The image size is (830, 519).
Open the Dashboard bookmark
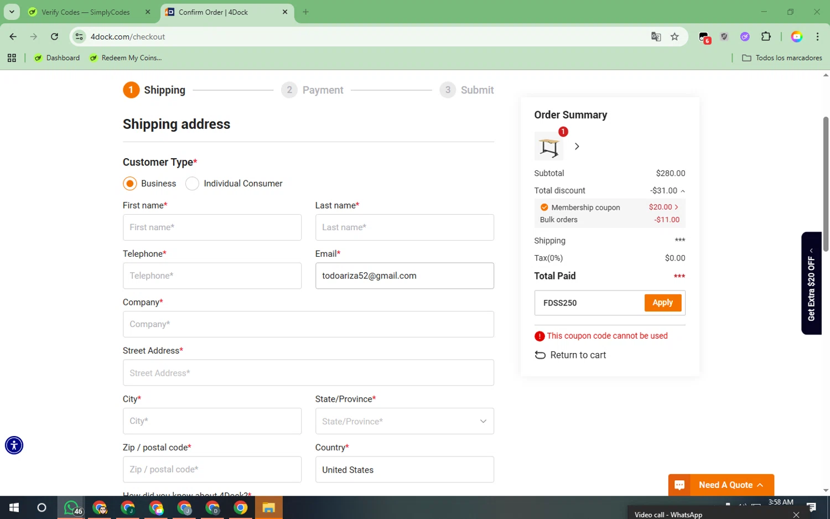57,58
